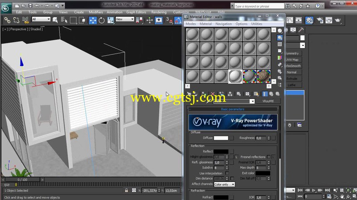The image size is (357, 200).
Task: Click the Select and Manipulate icon
Action: coord(149,20)
